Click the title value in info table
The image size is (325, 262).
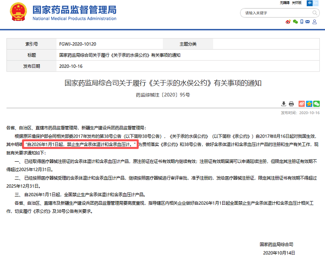click(120, 55)
